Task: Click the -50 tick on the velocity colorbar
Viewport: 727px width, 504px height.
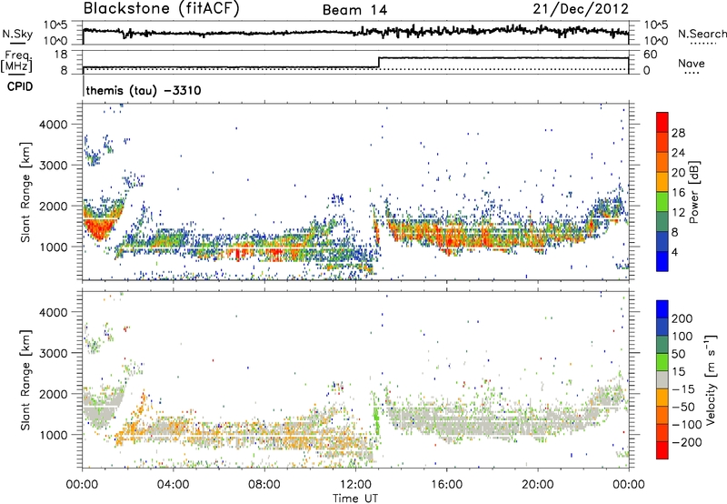Action: (683, 407)
